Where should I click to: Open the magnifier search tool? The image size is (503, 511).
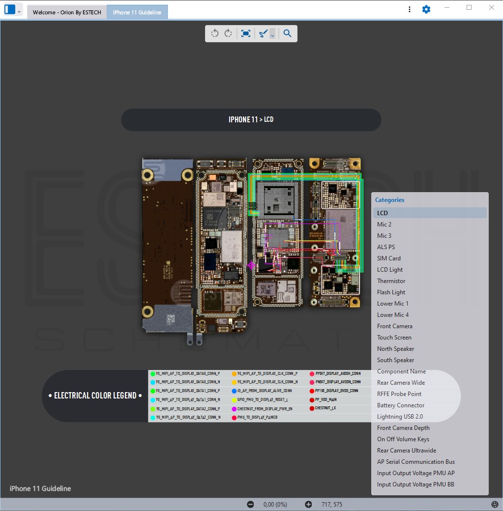tap(288, 33)
